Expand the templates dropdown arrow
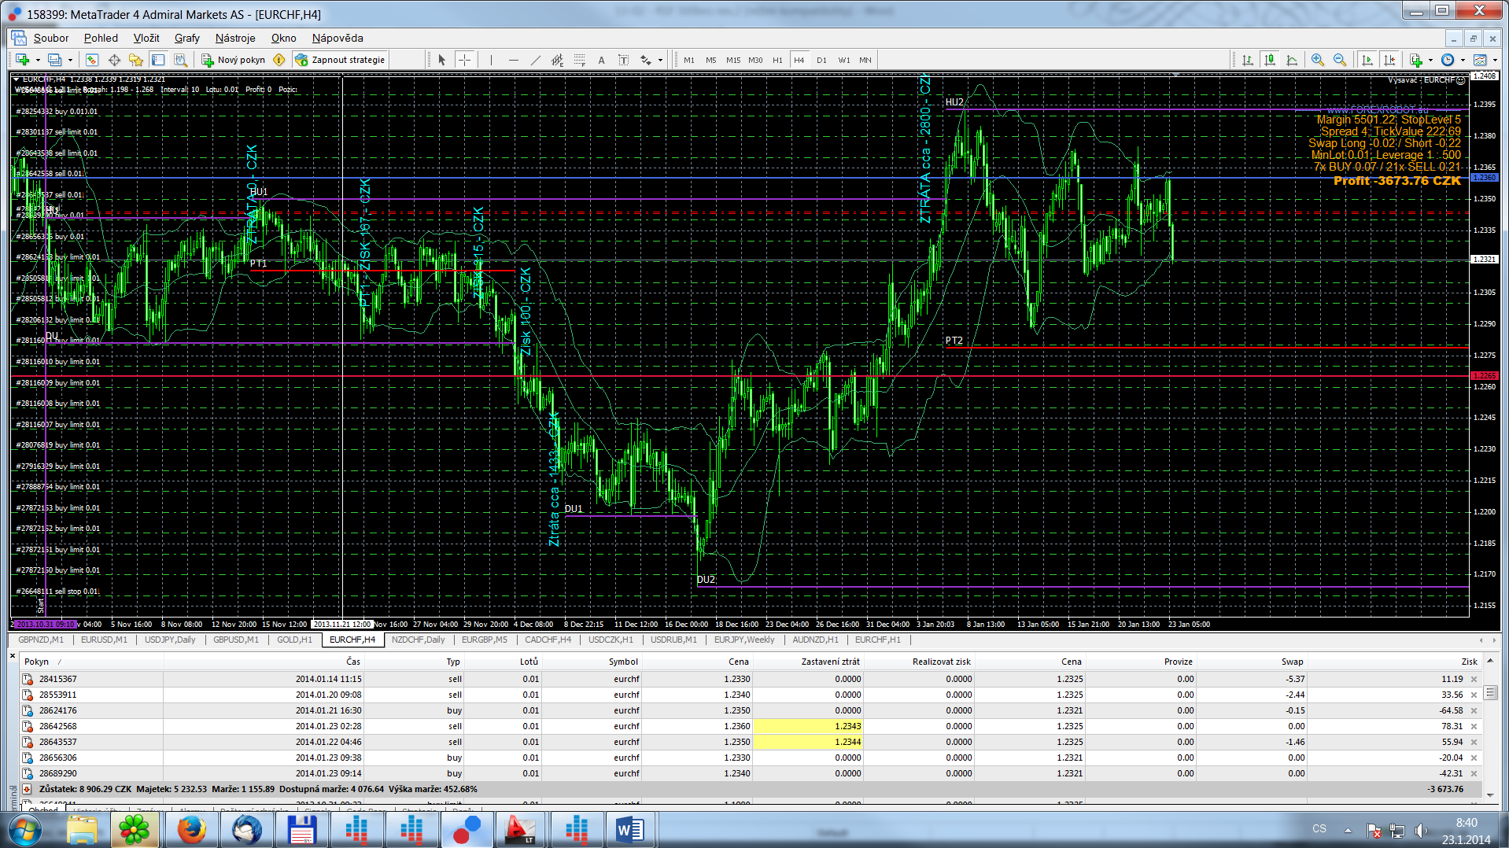Image resolution: width=1509 pixels, height=848 pixels. point(1495,60)
